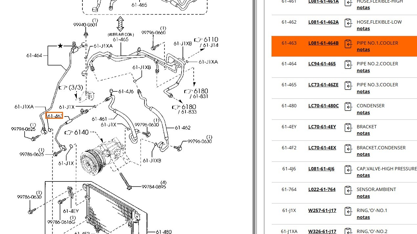The width and height of the screenshot is (417, 234).
Task: Click the 6180 / 61-833 reference
Action: click(185, 109)
